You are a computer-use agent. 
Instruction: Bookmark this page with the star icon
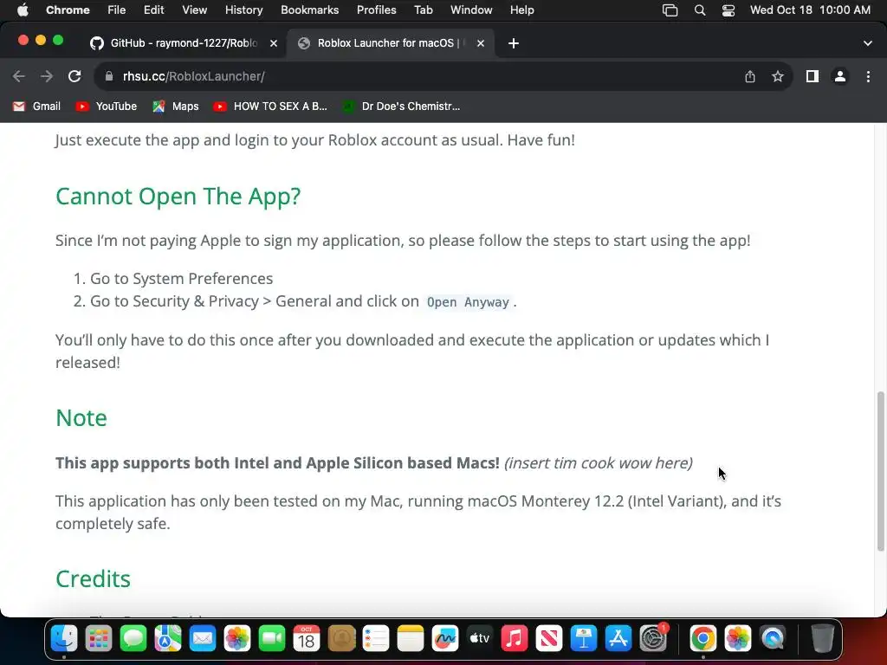tap(778, 76)
